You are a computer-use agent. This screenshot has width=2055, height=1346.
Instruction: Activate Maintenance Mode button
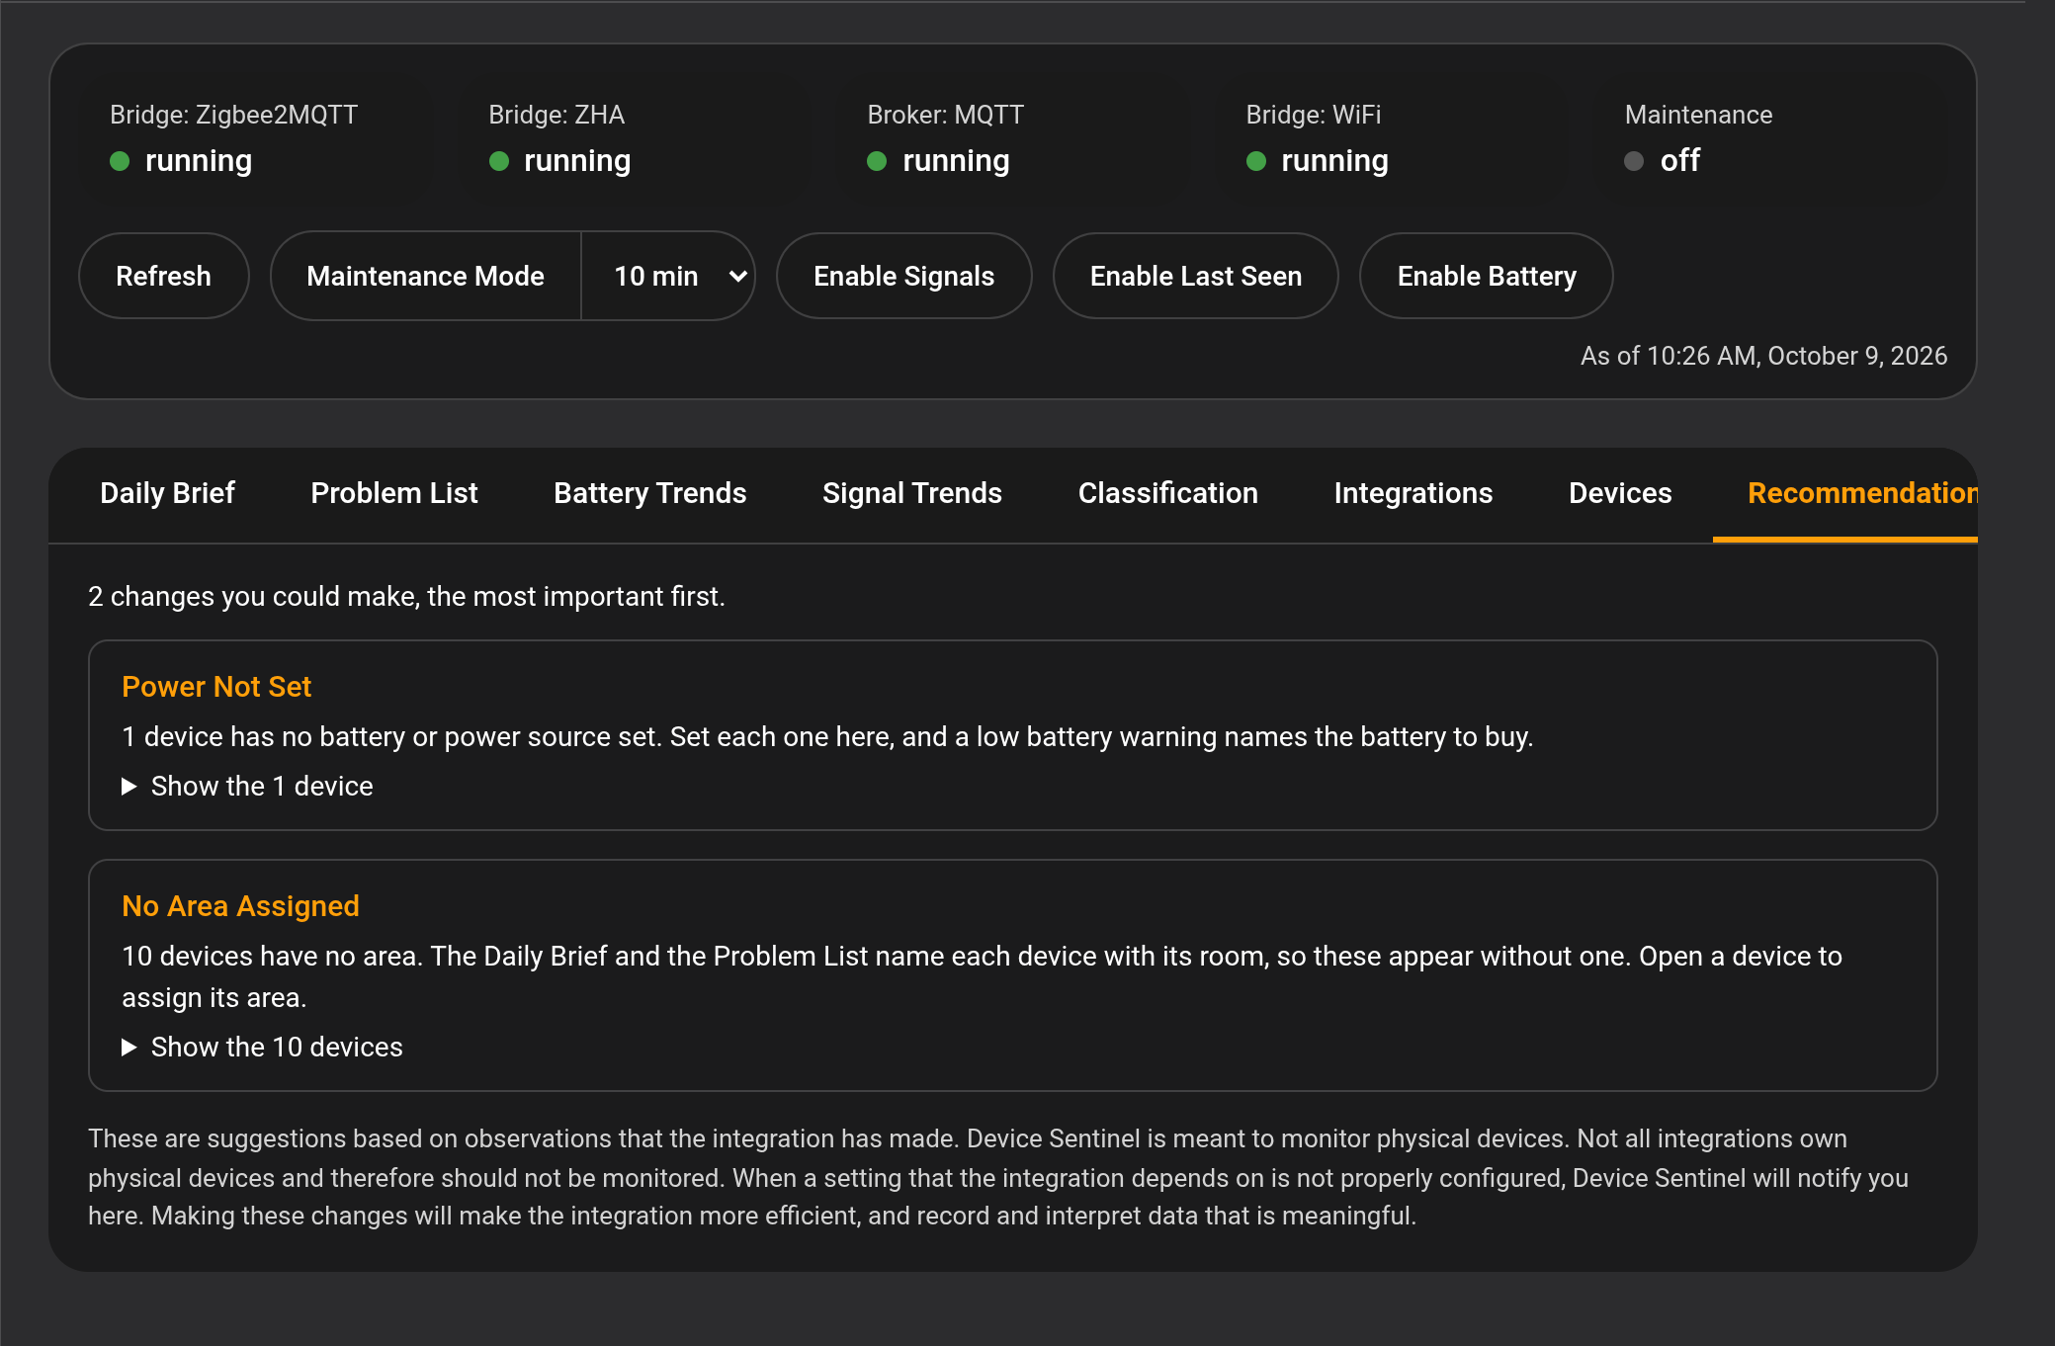(x=425, y=276)
